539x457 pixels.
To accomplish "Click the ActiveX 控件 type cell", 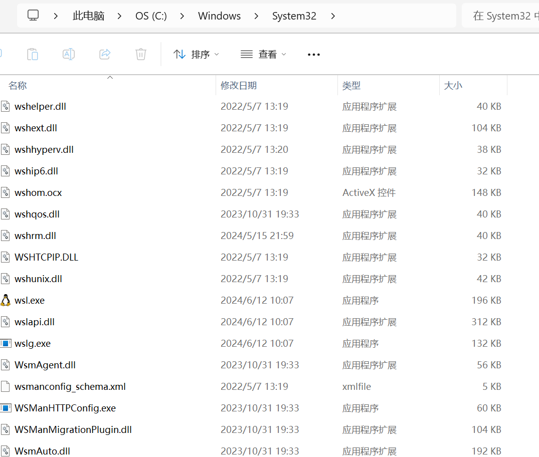I will (x=369, y=193).
